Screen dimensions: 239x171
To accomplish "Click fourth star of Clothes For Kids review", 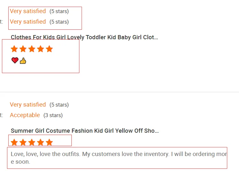I will 40,49.
